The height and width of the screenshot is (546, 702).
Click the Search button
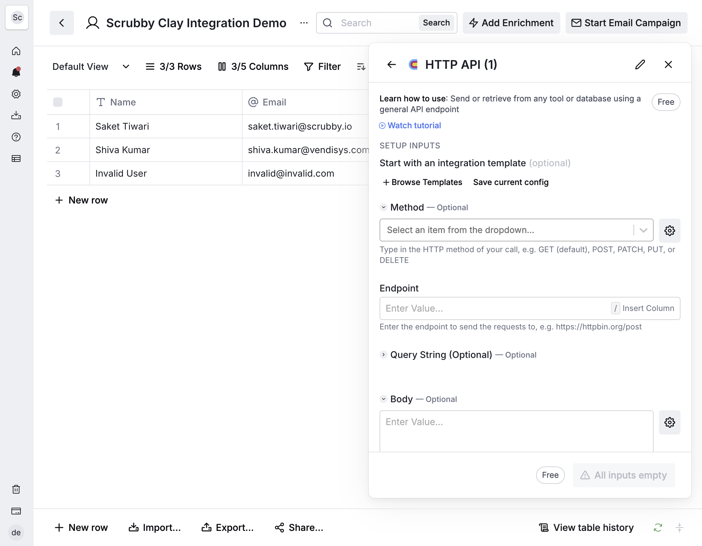(436, 23)
